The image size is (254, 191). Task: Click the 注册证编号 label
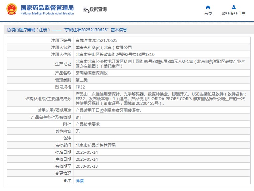click(x=61, y=40)
